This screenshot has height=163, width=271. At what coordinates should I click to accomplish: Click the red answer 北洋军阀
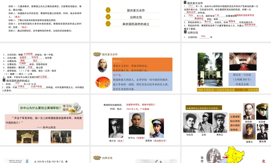(28, 54)
